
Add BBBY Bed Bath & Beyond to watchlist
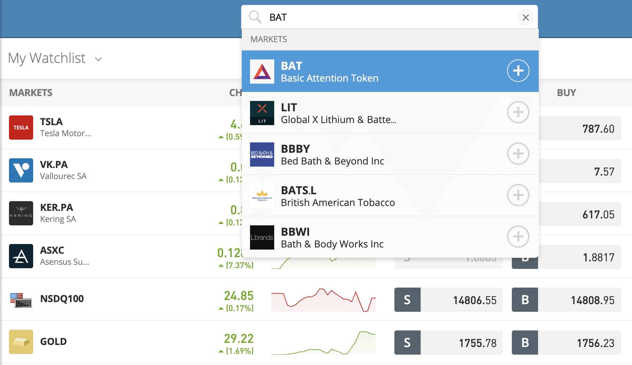pyautogui.click(x=518, y=154)
